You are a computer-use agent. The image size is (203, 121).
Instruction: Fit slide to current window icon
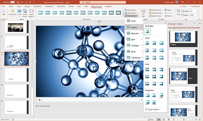point(200,119)
